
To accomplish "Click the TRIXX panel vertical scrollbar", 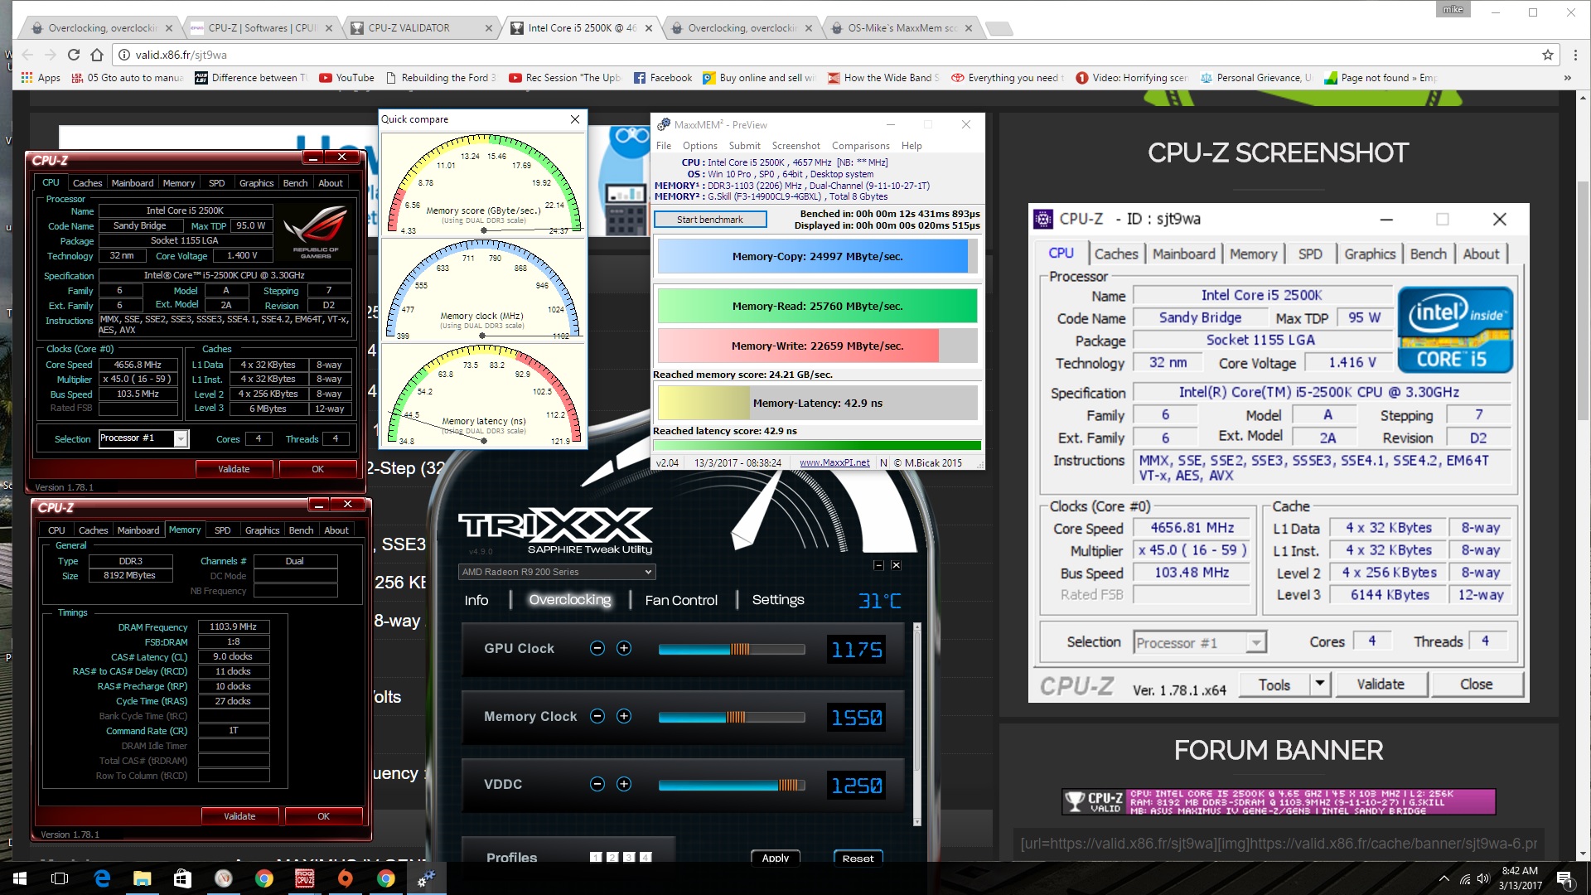I will 916,724.
